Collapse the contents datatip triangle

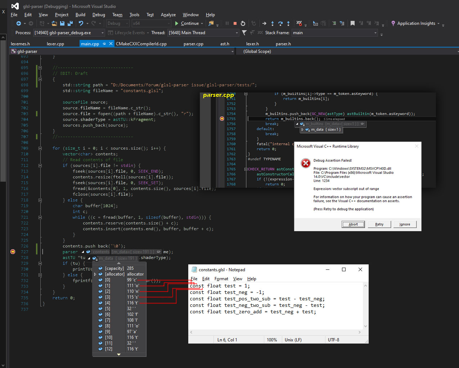[83, 252]
